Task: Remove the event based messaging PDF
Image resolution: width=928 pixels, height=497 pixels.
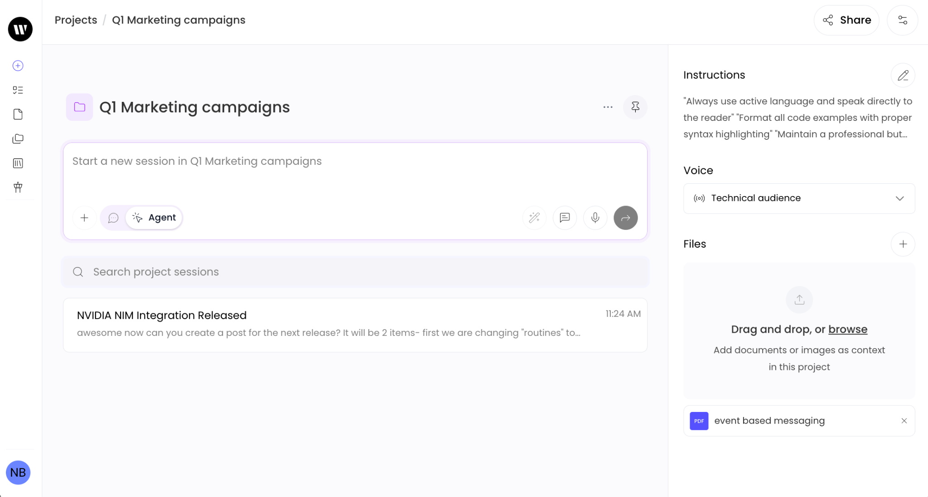Action: (904, 421)
